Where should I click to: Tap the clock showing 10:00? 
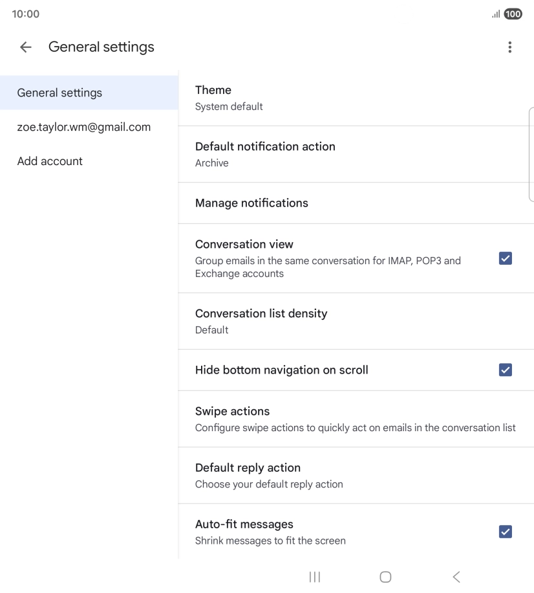(x=26, y=14)
